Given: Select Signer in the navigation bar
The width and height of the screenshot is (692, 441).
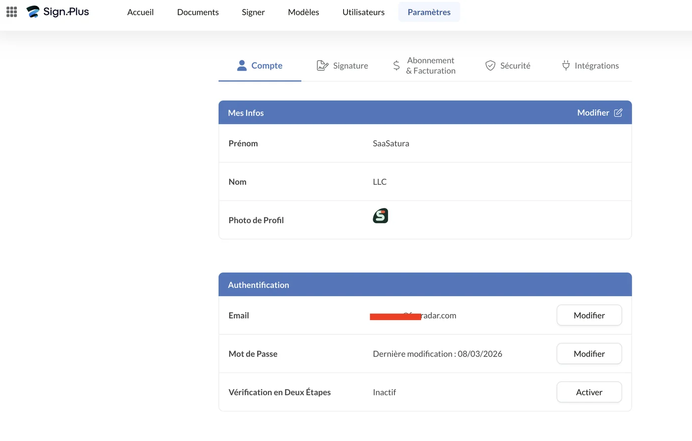Looking at the screenshot, I should click(x=253, y=12).
